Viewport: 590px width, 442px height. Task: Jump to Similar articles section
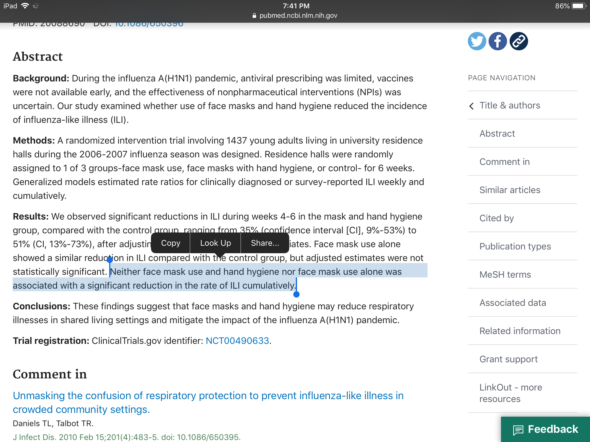pyautogui.click(x=510, y=190)
